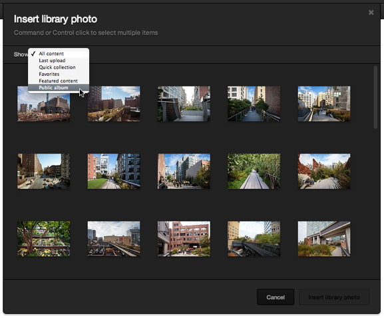Image resolution: width=384 pixels, height=318 pixels.
Task: Select the red brick building thumbnail
Action: click(x=184, y=239)
